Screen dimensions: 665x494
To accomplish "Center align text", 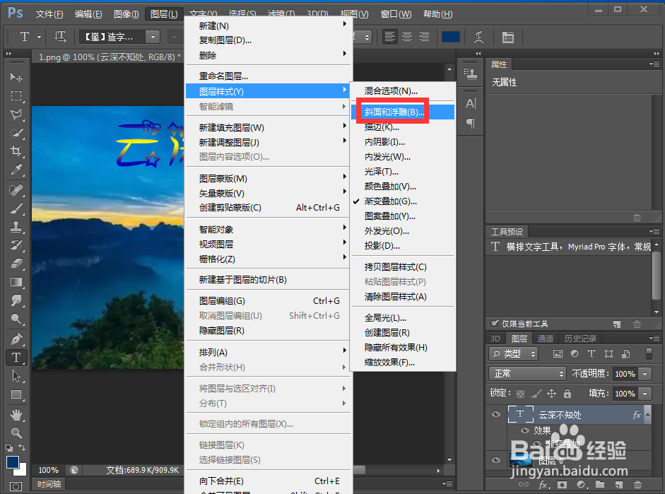I will click(x=407, y=37).
